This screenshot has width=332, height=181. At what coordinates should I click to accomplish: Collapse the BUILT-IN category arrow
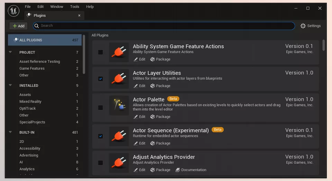pos(10,132)
